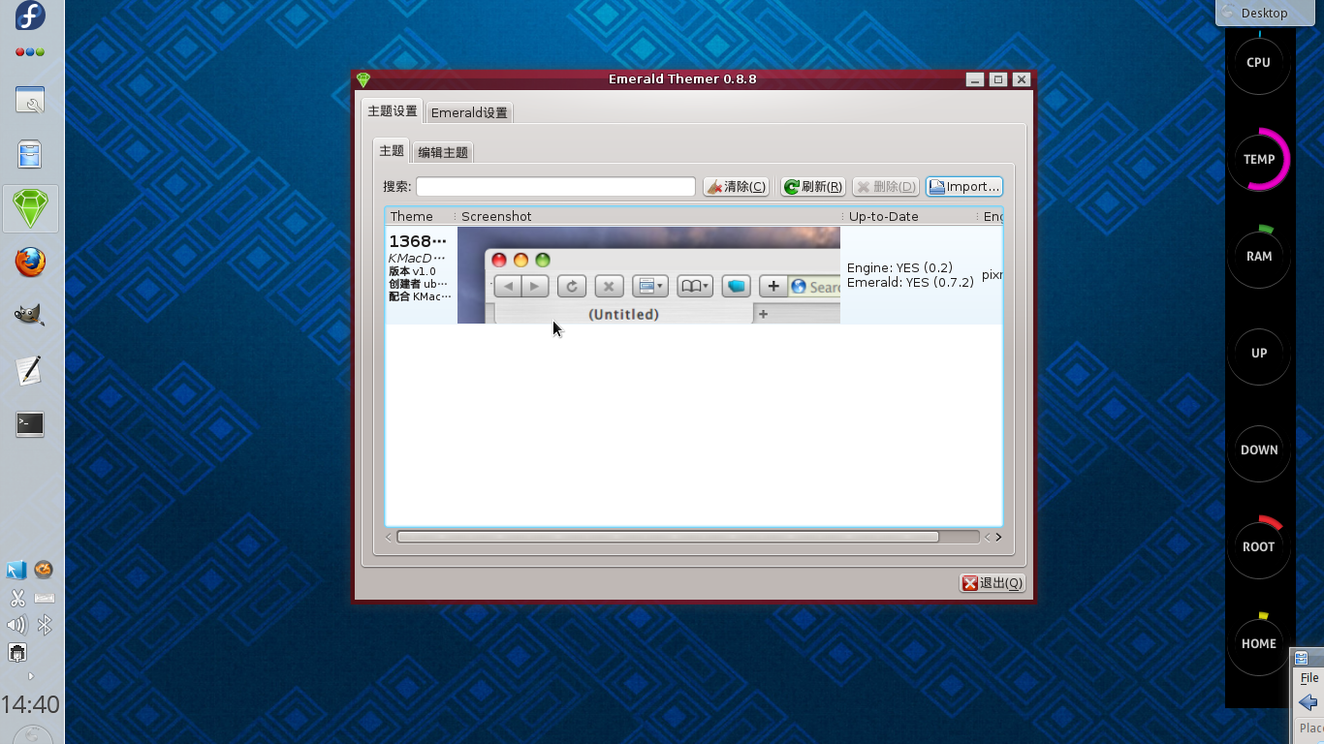Click the CPU monitor gauge
The width and height of the screenshot is (1324, 744).
click(x=1258, y=62)
